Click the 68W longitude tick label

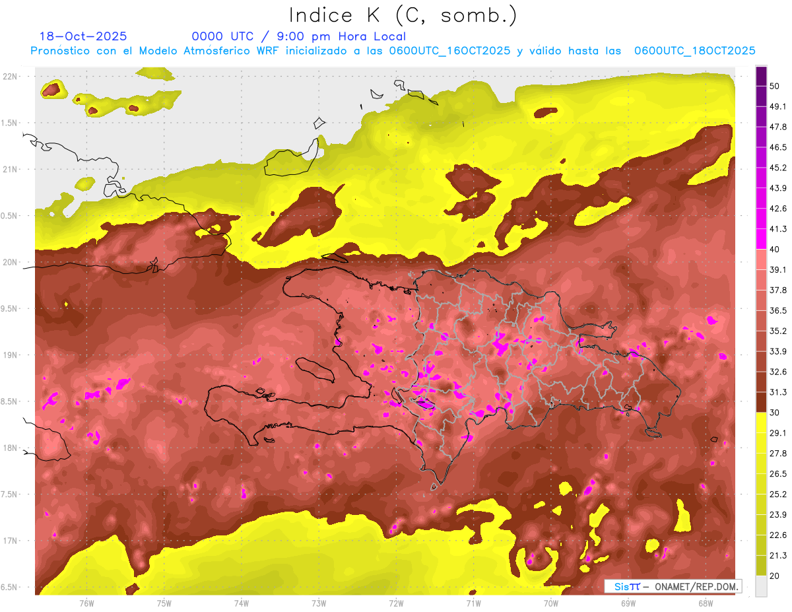point(705,603)
